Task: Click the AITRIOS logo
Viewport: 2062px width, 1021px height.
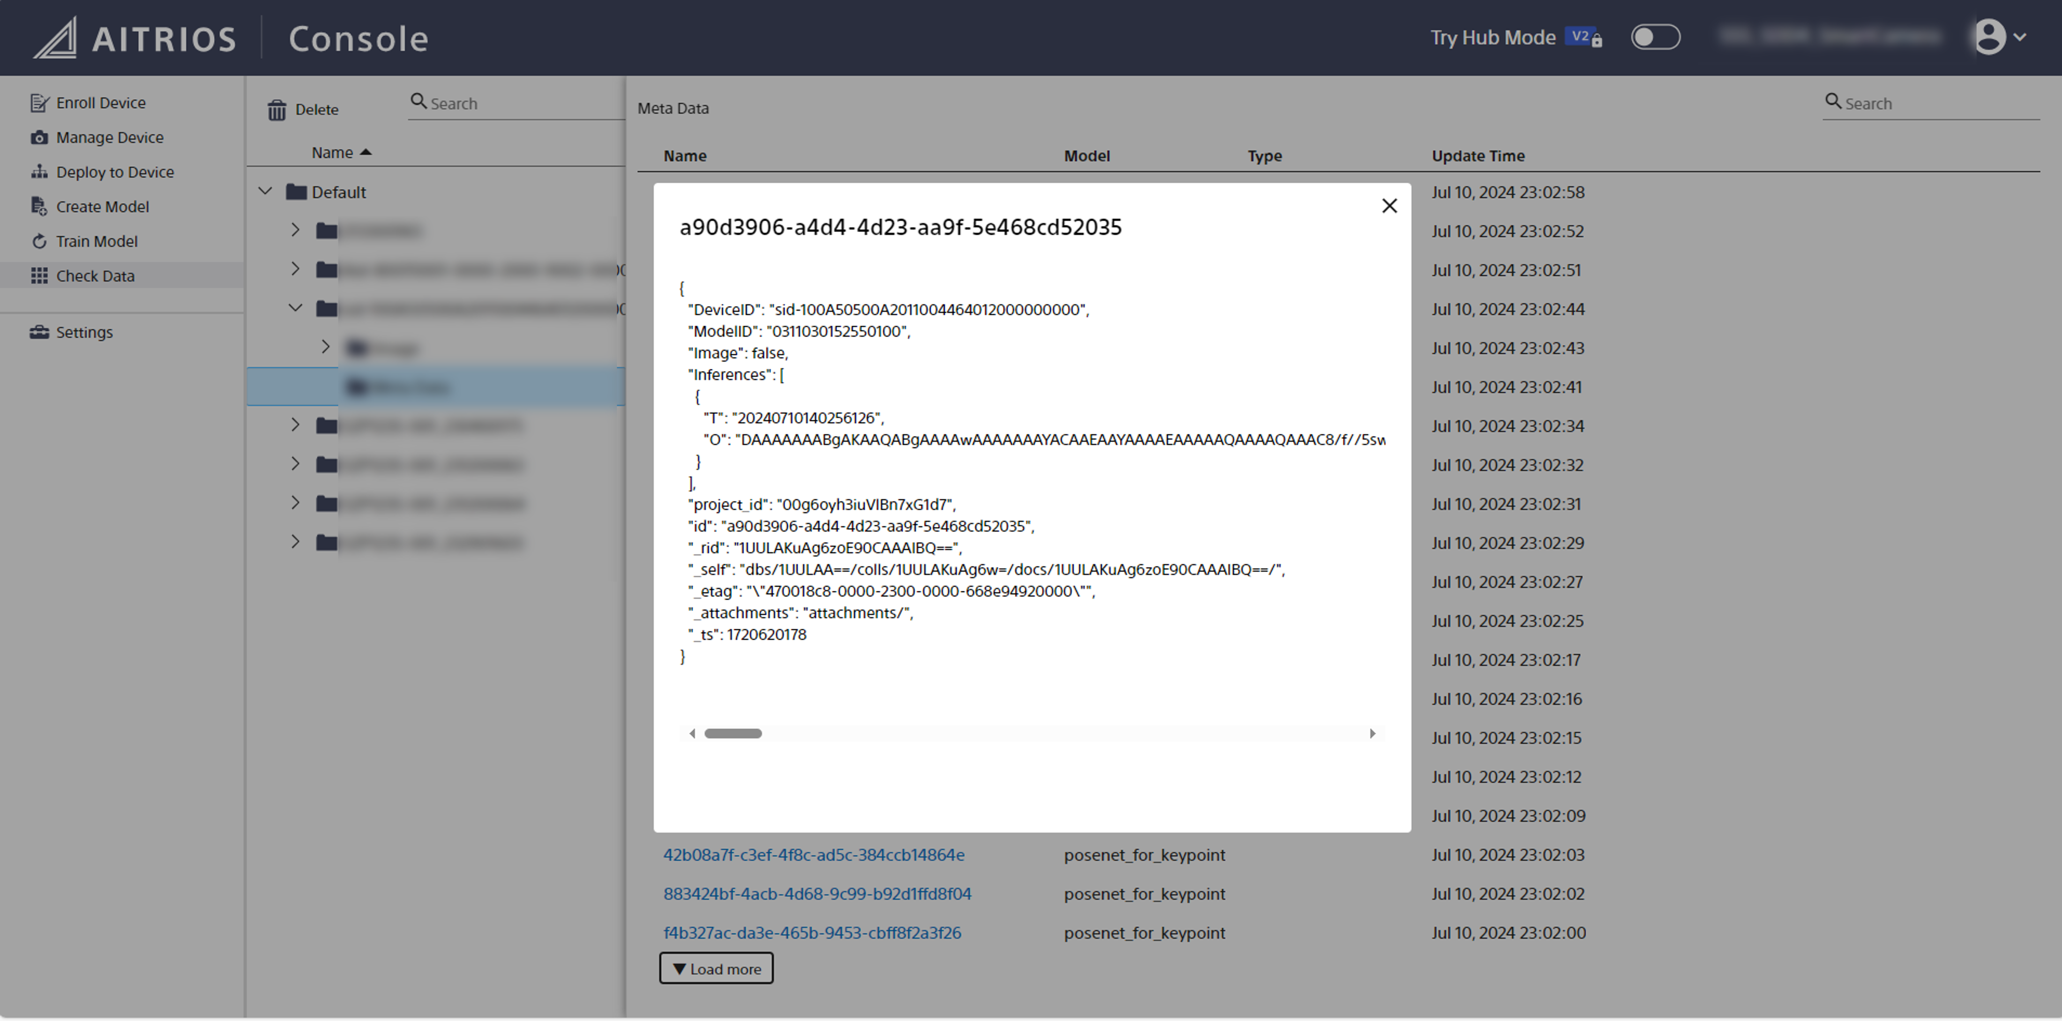Action: (x=134, y=37)
